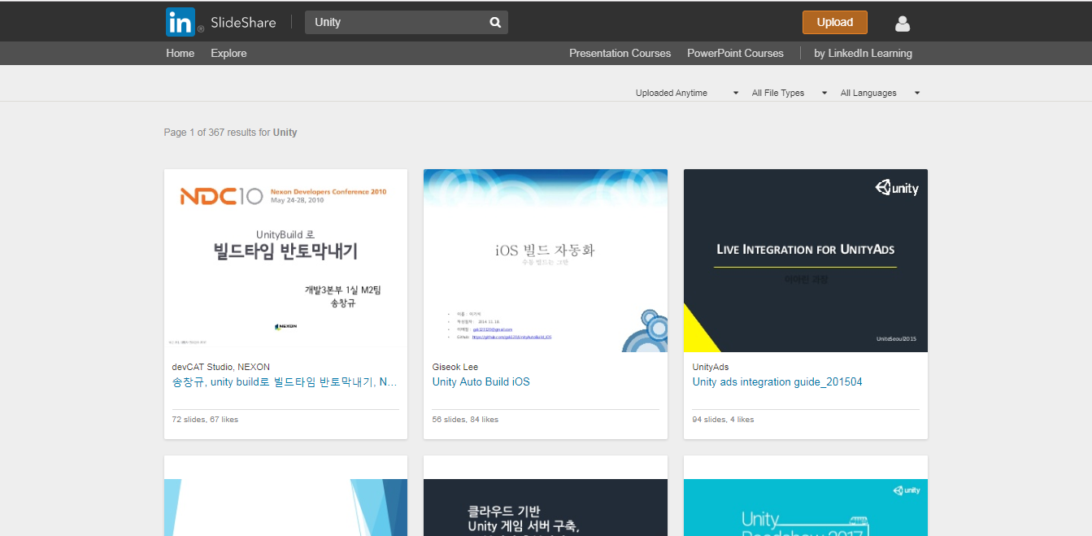The image size is (1092, 536).
Task: Click the 94 slides, 4 likes text
Action: pos(723,420)
